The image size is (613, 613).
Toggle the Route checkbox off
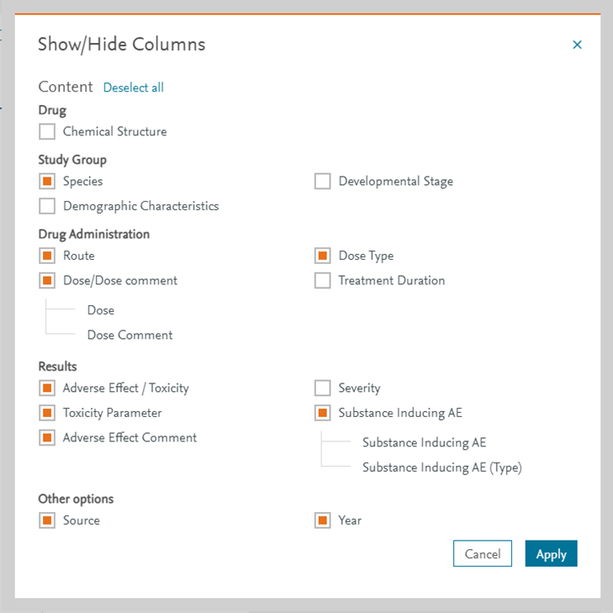coord(47,256)
